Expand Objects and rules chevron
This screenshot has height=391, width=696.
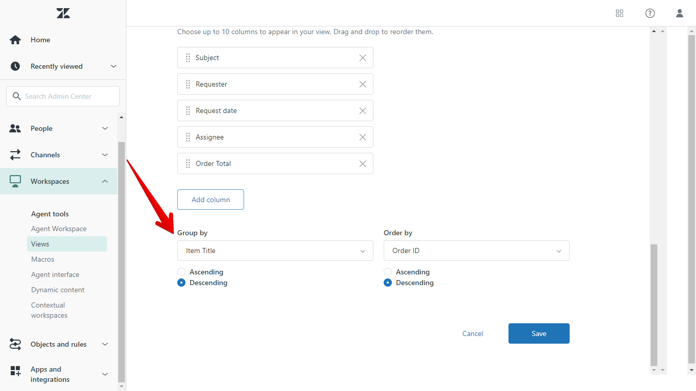coord(105,344)
